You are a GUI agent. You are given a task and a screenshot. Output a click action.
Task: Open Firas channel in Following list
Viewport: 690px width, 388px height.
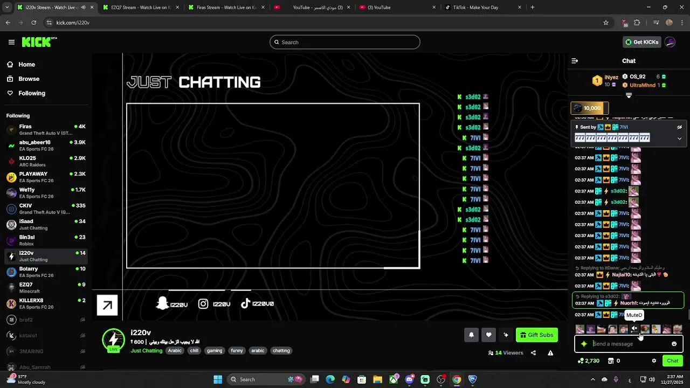46,129
